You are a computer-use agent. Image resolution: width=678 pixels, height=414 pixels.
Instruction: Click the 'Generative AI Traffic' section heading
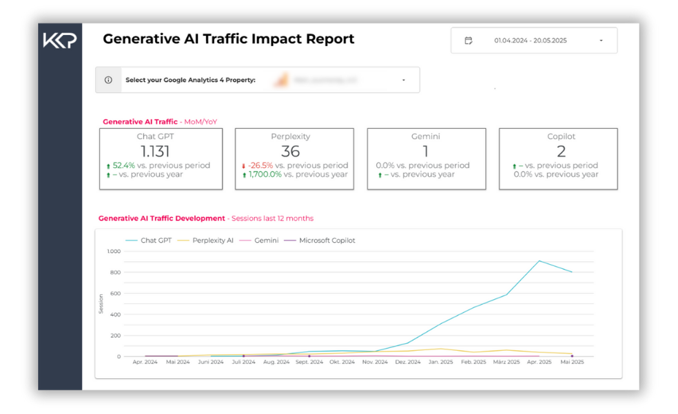point(140,122)
